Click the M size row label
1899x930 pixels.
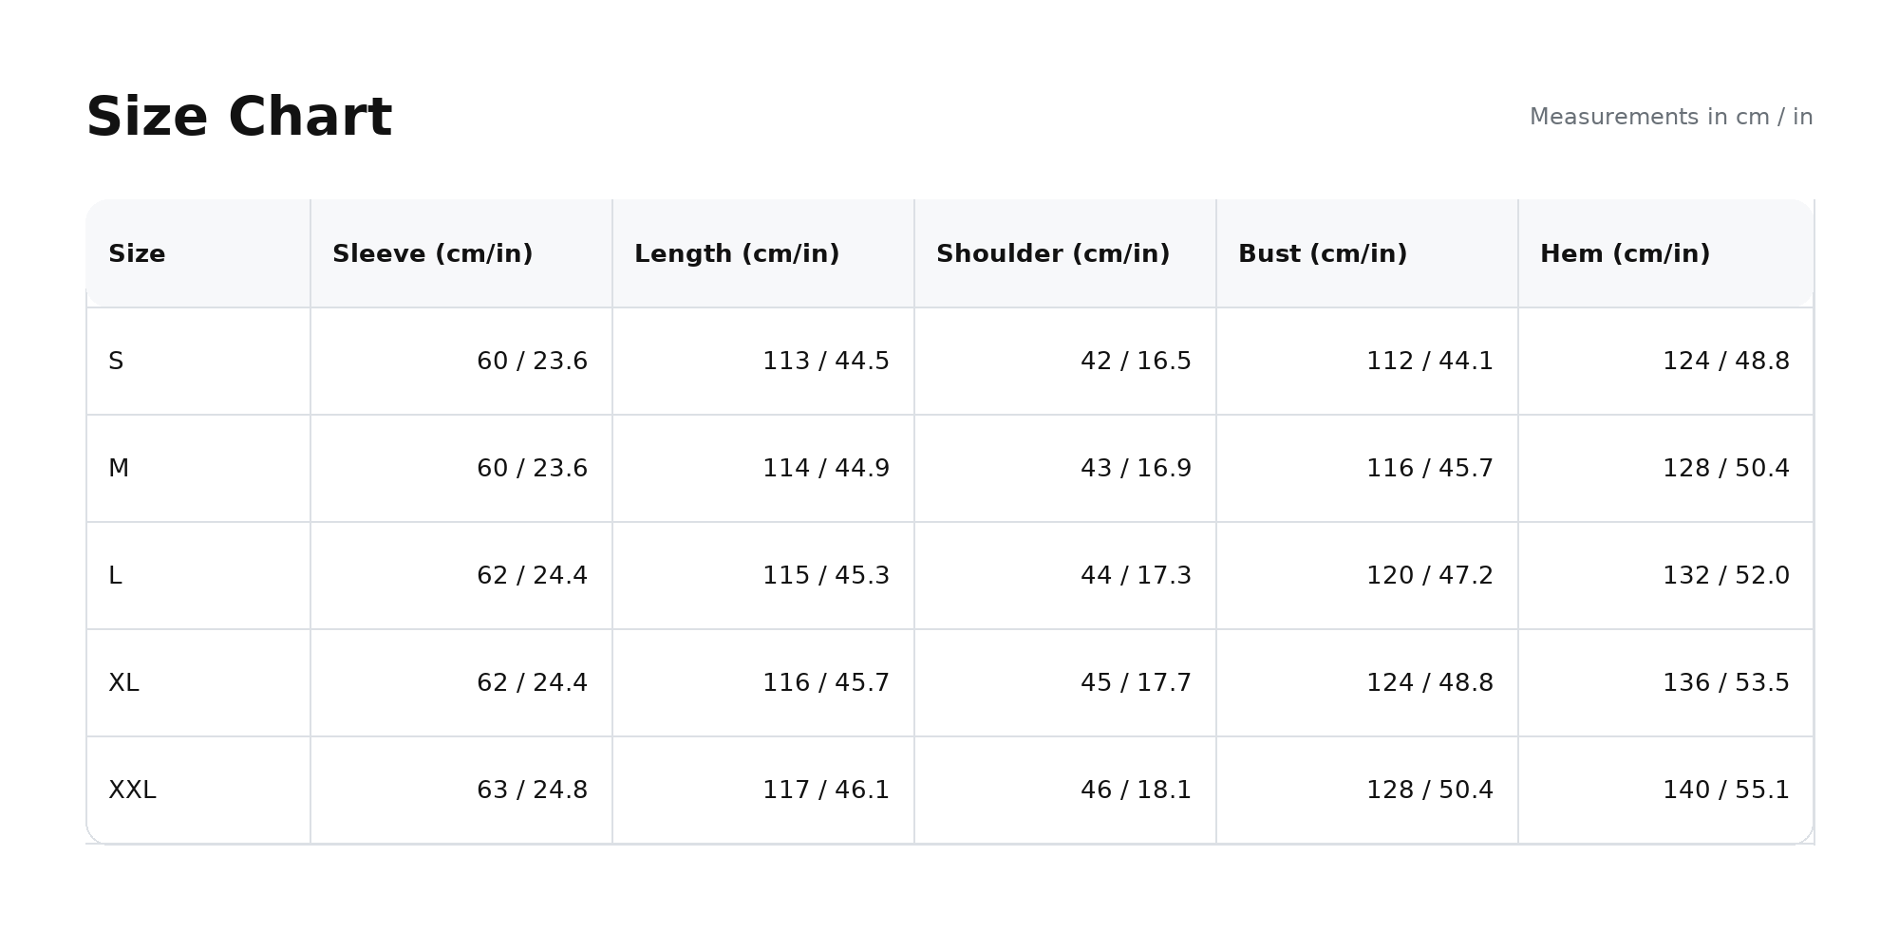[119, 469]
